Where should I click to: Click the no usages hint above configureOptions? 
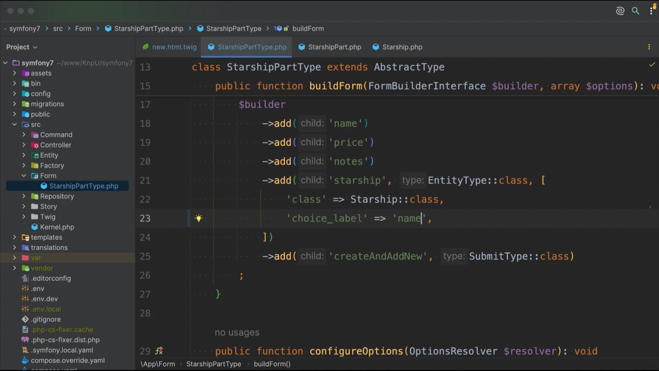(x=237, y=332)
